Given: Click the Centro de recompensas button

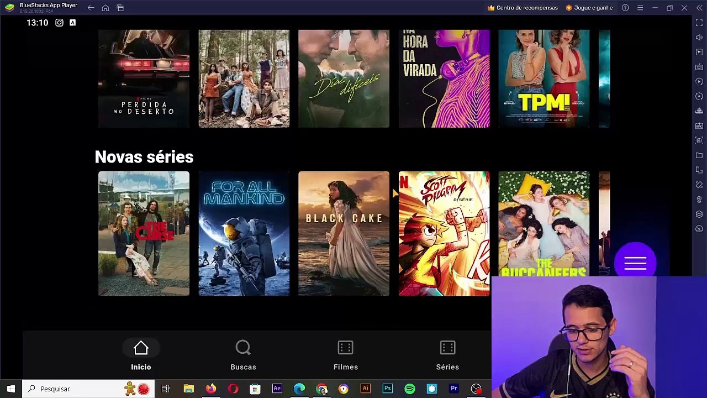Looking at the screenshot, I should pyautogui.click(x=523, y=8).
